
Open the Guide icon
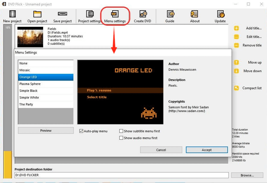[170, 14]
